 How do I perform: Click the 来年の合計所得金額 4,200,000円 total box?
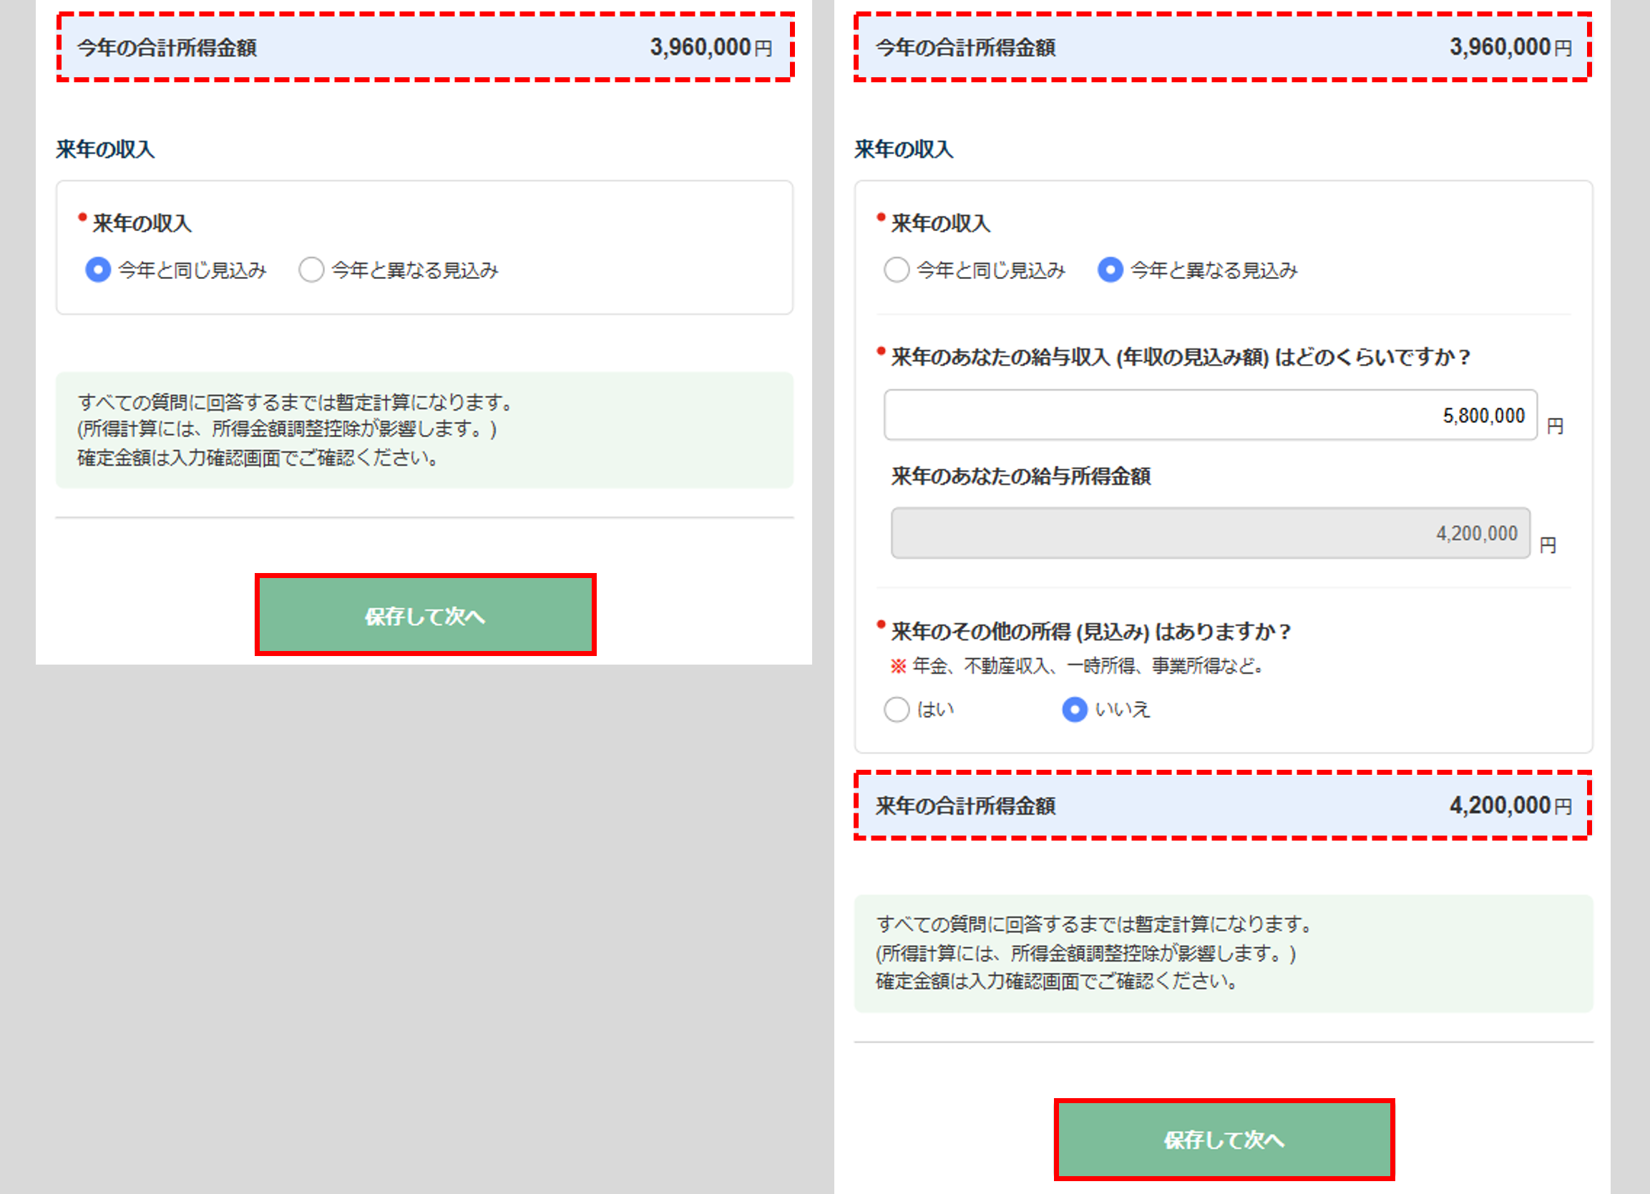point(1222,806)
